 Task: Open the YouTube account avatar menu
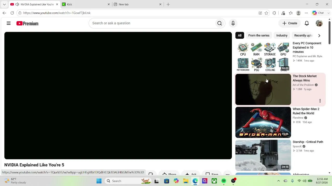coord(319,23)
